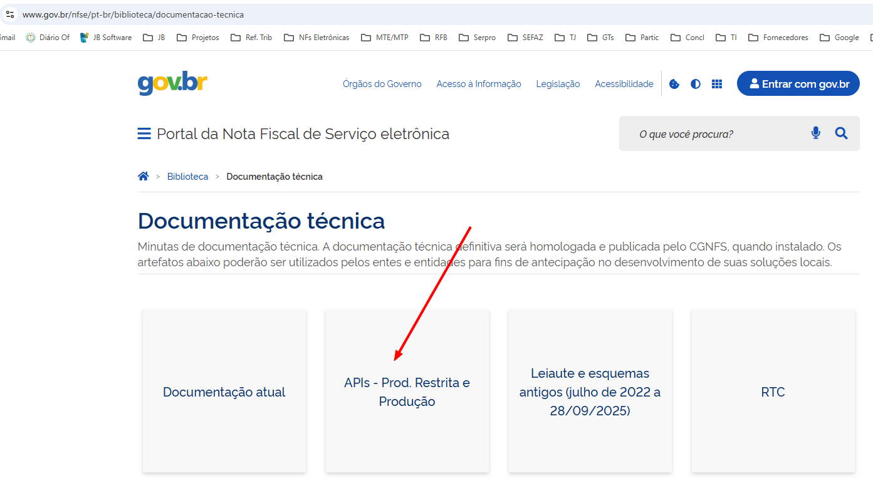Click the Biblioteca breadcrumb link
The width and height of the screenshot is (873, 493).
187,177
